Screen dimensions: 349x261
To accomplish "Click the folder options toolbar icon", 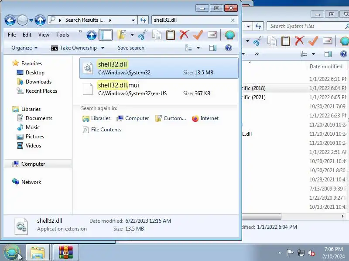I will [x=122, y=35].
